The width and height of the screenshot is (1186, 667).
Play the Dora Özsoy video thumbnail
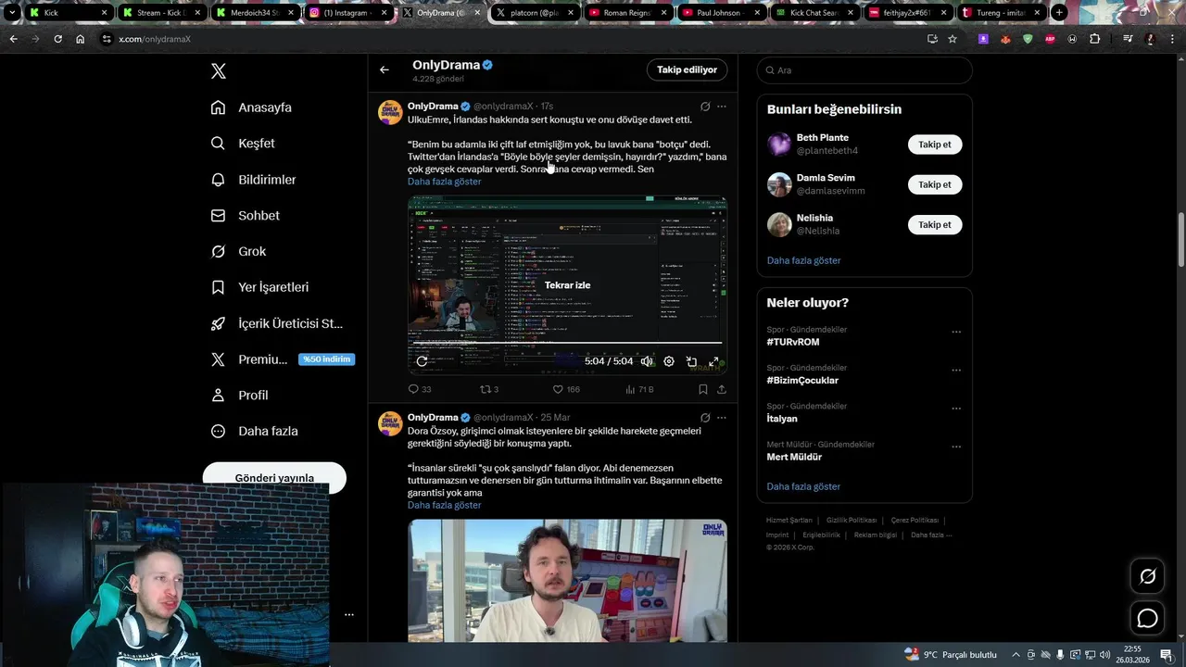pyautogui.click(x=567, y=581)
